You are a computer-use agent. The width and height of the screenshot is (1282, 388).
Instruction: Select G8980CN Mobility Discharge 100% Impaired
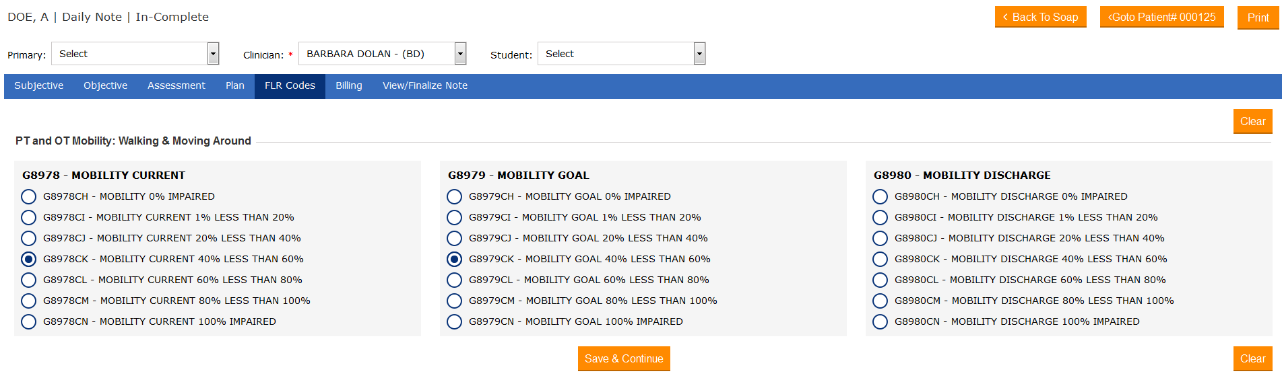click(x=880, y=321)
